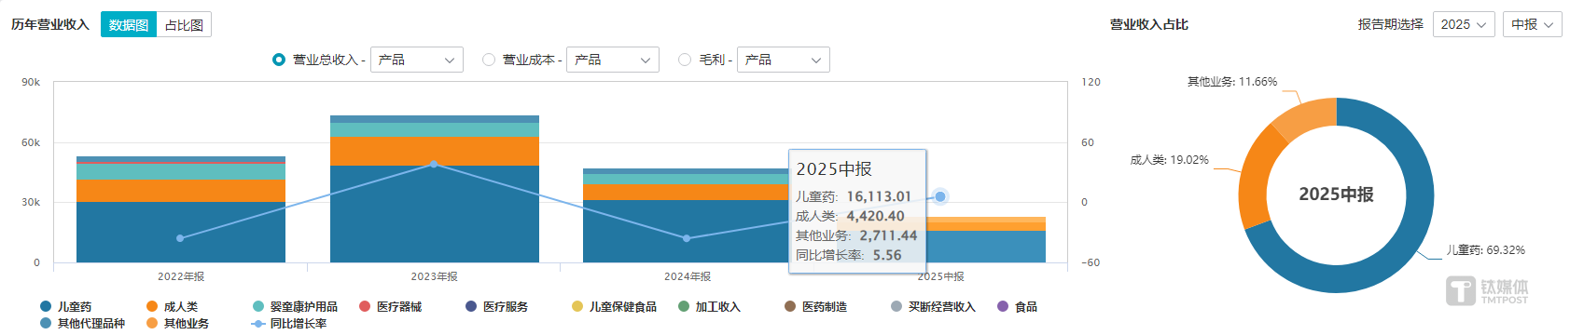
Task: Toggle the 同比增长率 line legend item
Action: (x=290, y=323)
